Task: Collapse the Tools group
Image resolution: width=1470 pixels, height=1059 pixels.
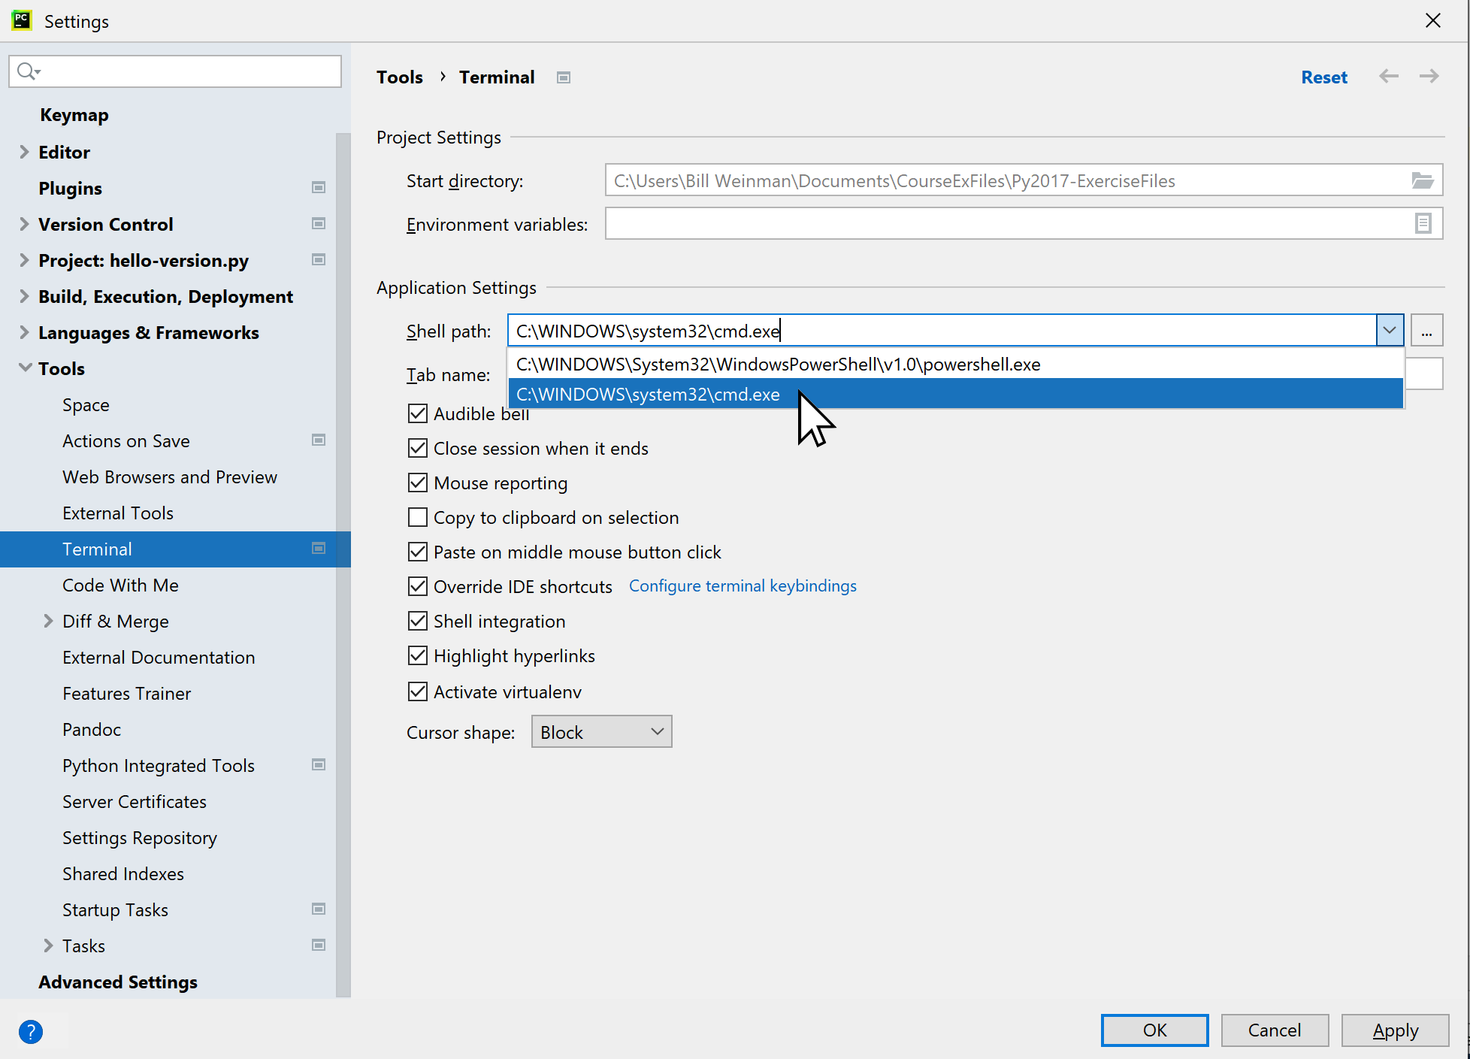Action: (25, 368)
